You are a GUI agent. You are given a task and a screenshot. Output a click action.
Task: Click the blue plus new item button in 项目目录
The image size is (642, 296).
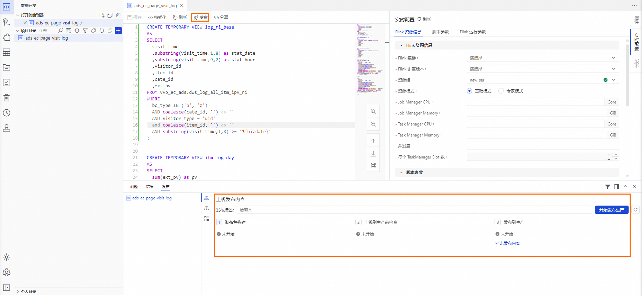[118, 31]
